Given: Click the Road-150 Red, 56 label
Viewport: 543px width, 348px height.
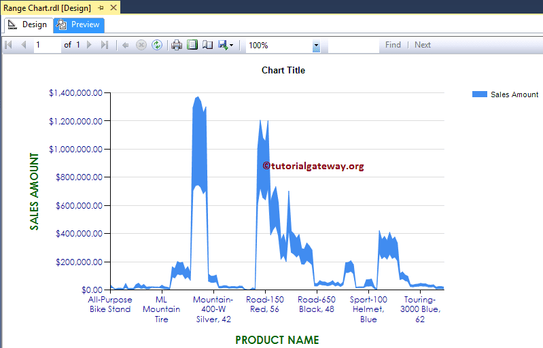Looking at the screenshot, I should 265,304.
